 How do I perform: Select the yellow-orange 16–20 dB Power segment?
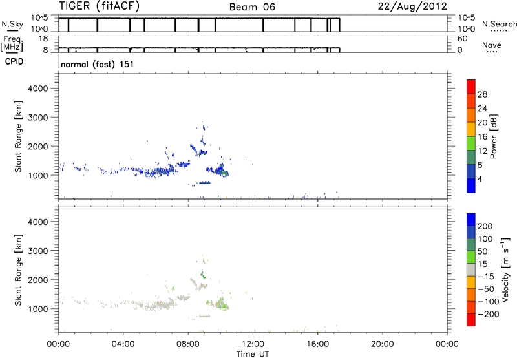point(471,129)
